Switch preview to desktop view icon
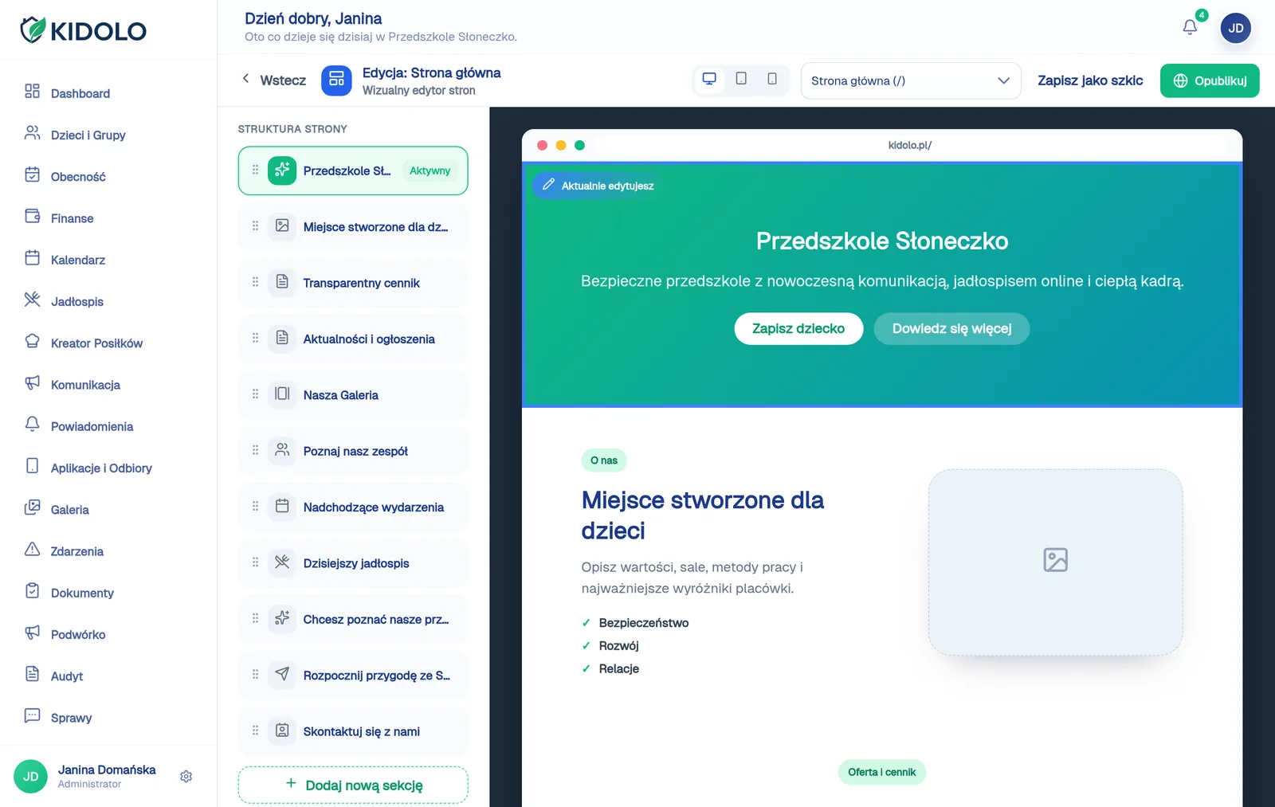 pos(709,79)
